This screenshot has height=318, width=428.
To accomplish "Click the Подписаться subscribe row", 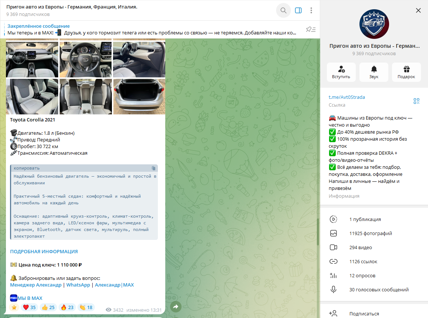I will coord(374,314).
